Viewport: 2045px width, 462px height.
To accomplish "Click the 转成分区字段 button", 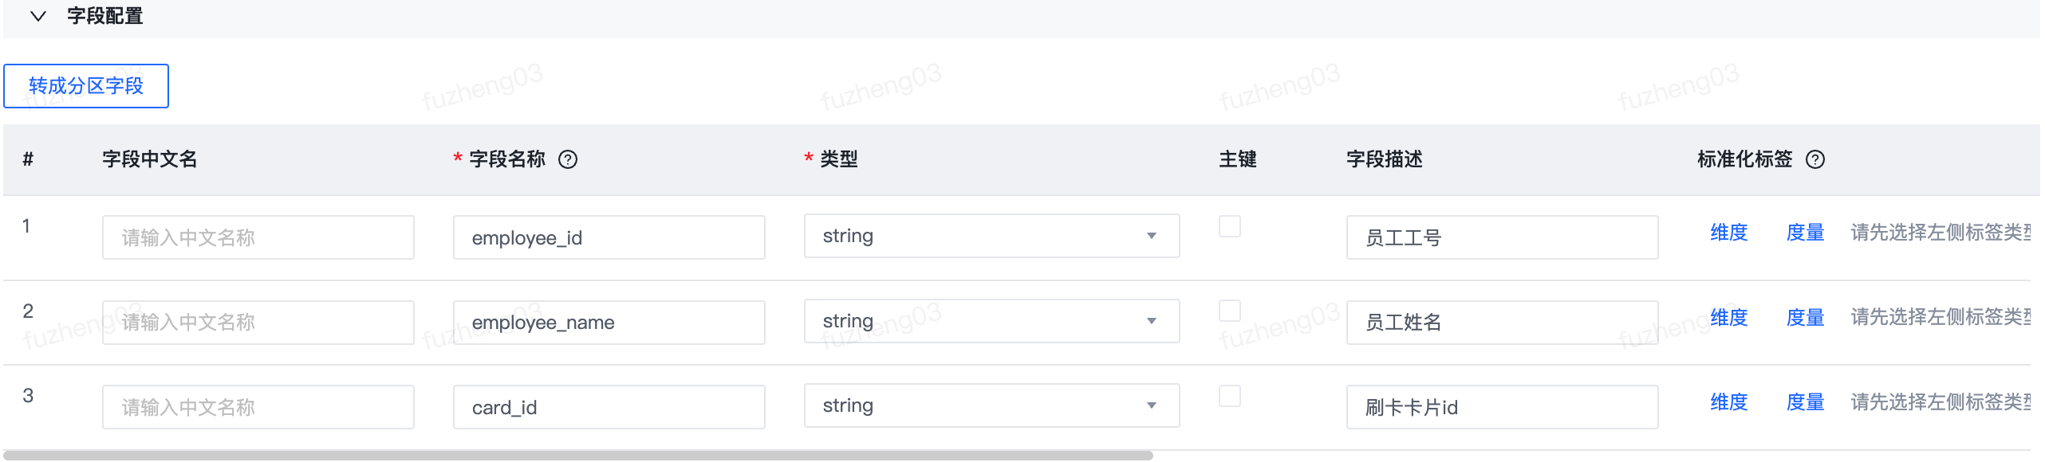I will (86, 86).
